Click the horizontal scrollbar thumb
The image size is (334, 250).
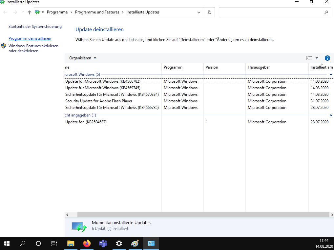coord(203,215)
